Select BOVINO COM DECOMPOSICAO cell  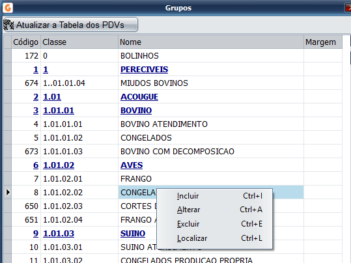(211, 151)
